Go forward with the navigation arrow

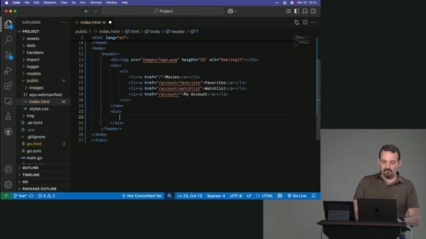(x=95, y=11)
